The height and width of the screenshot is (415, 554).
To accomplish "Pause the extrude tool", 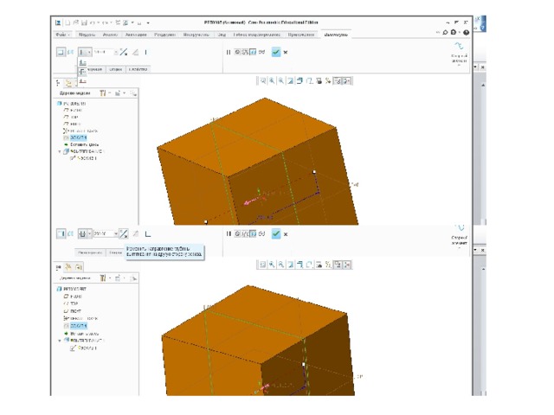I will [x=229, y=52].
